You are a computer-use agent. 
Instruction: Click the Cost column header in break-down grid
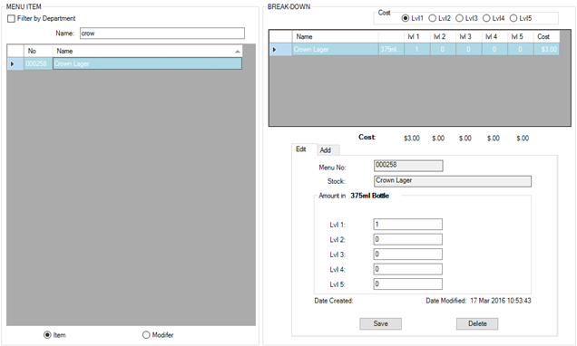pyautogui.click(x=546, y=37)
